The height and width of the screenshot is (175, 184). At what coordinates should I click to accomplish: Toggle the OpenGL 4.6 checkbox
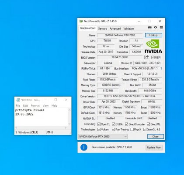point(145,129)
